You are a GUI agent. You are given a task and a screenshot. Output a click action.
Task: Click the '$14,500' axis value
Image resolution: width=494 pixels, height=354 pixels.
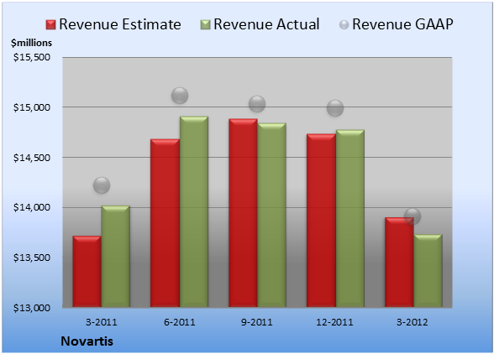[x=32, y=158]
